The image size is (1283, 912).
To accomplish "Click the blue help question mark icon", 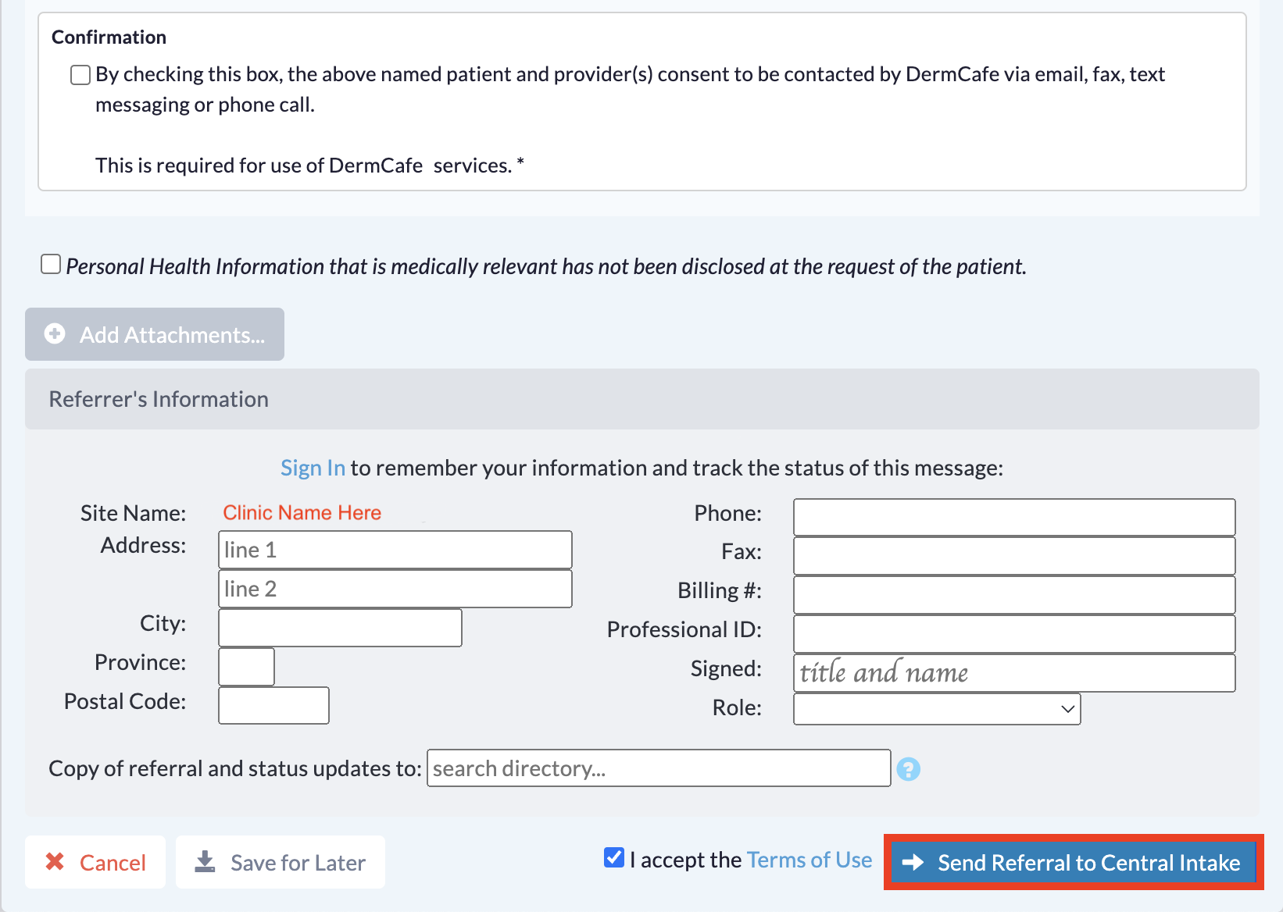I will pyautogui.click(x=908, y=769).
